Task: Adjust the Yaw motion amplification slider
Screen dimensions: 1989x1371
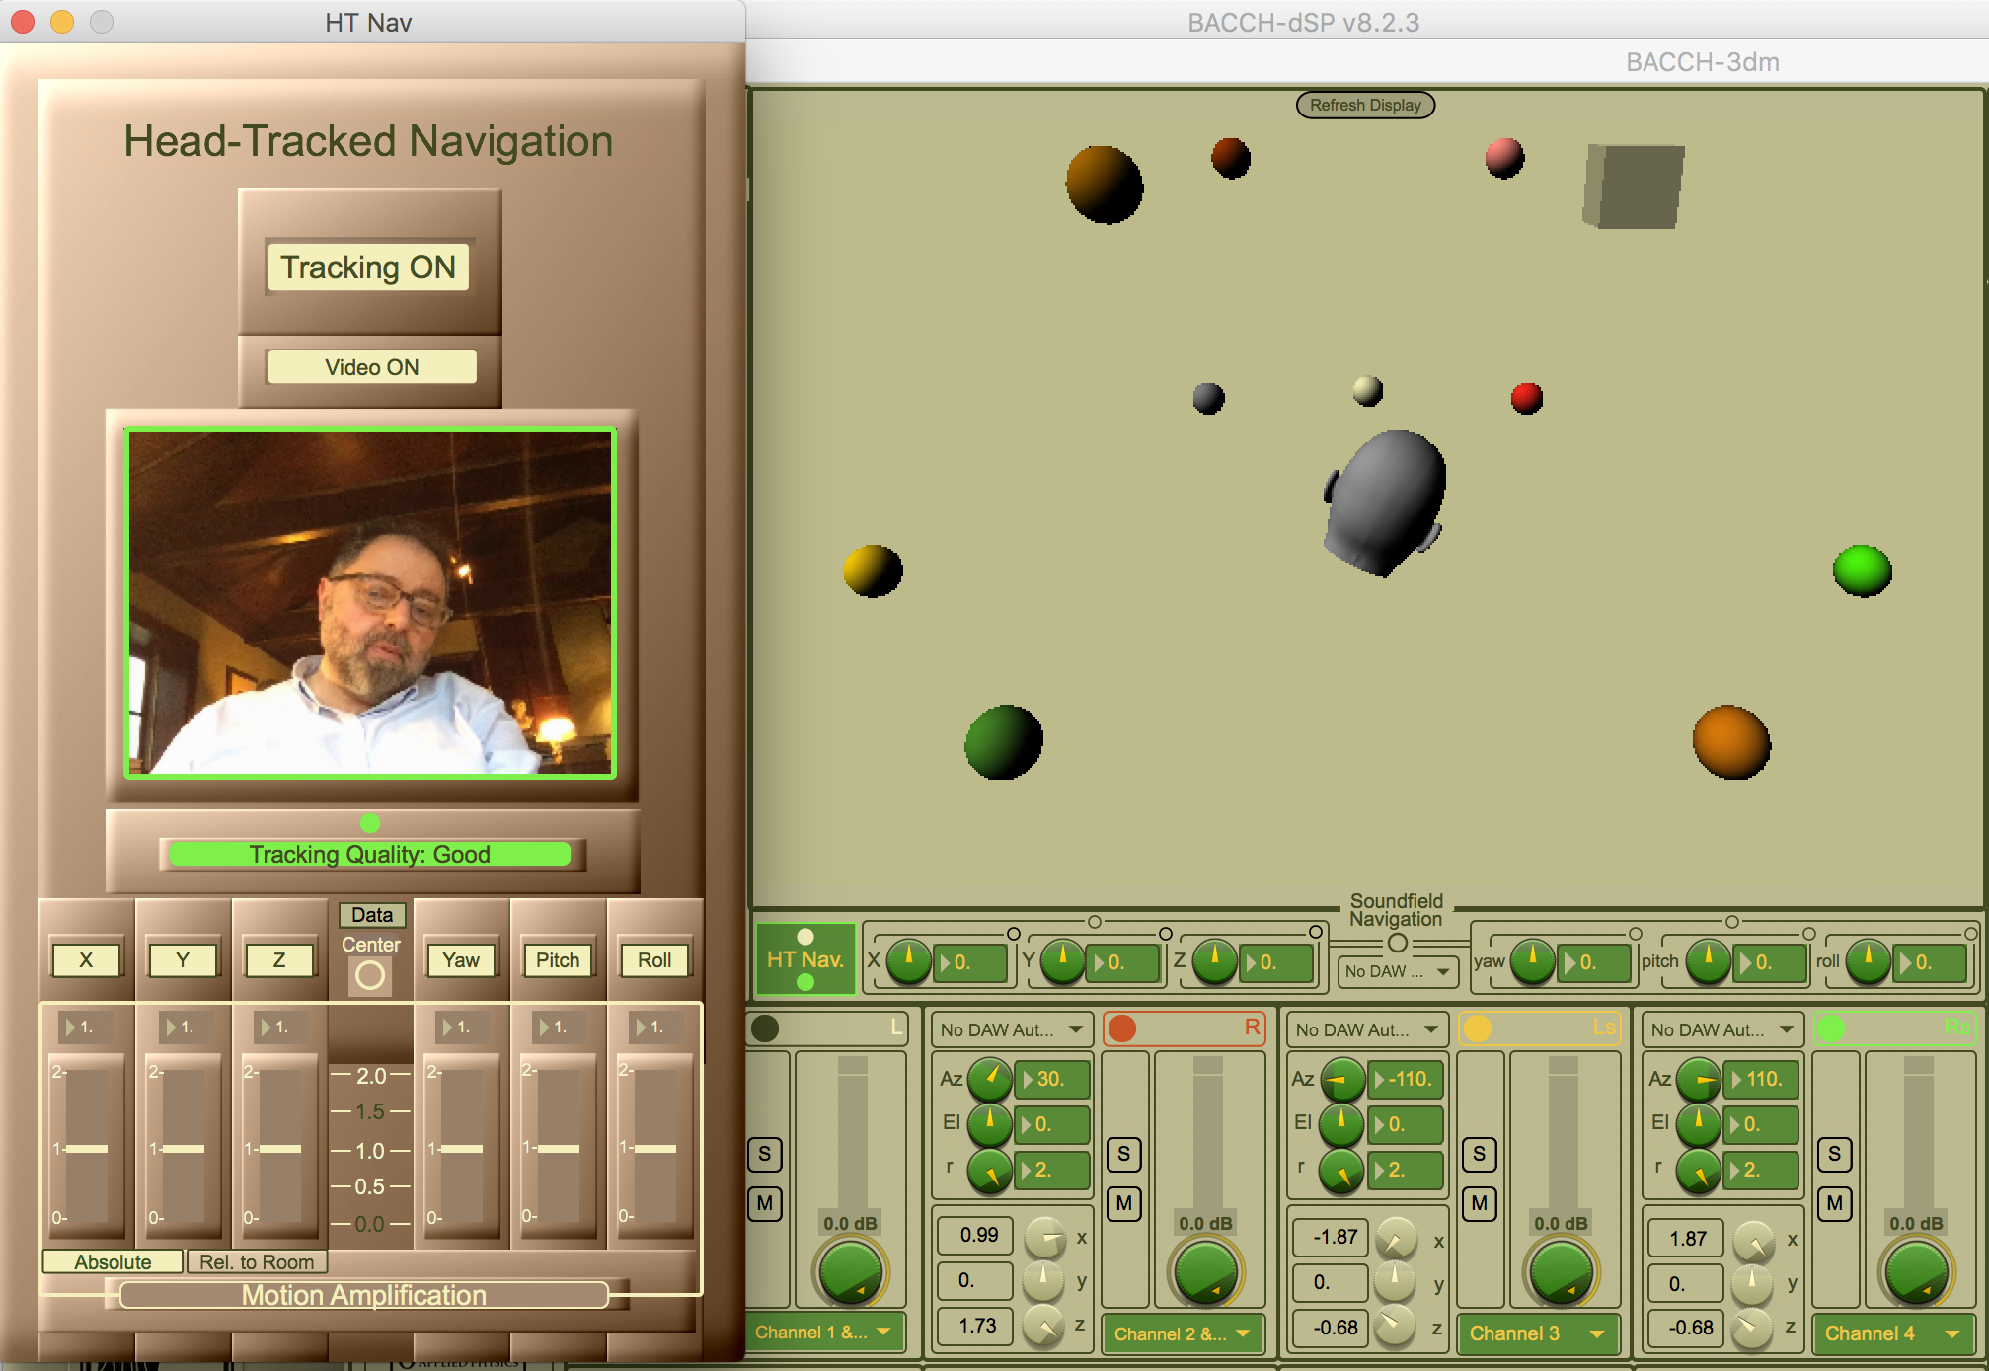Action: (462, 1148)
